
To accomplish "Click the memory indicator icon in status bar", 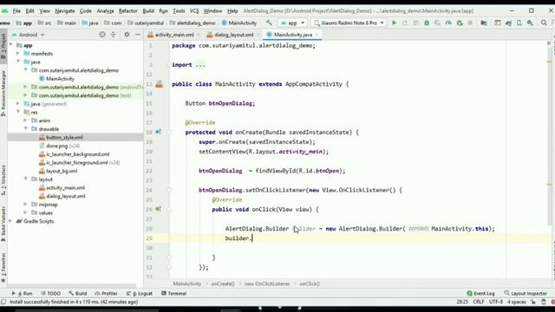I will point(544,302).
